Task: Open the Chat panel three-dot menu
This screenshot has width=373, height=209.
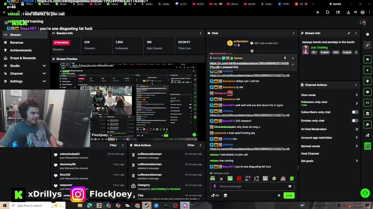Action: (x=293, y=33)
